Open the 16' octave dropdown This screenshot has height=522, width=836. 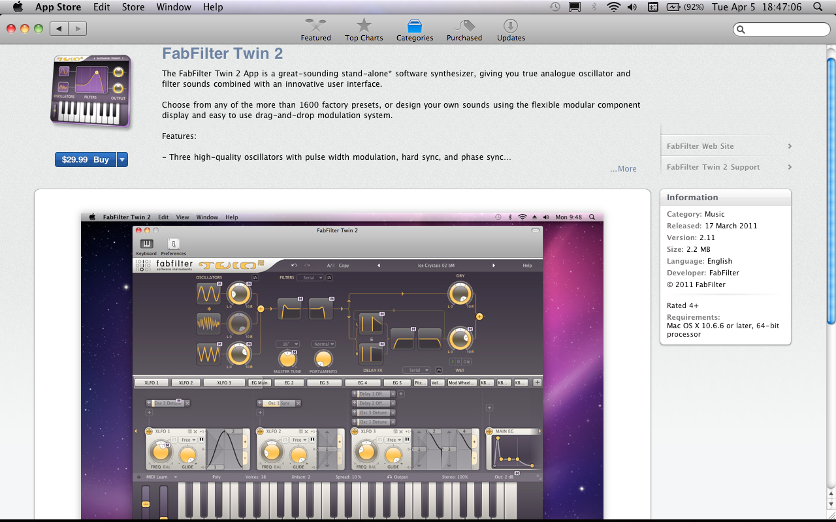click(287, 344)
